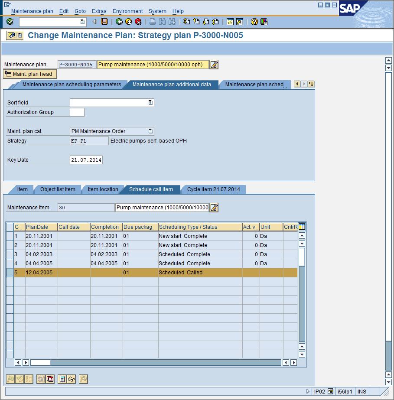Open the Maint. plan cat. dropdown
Viewport: 394px width, 400px height.
(150, 131)
